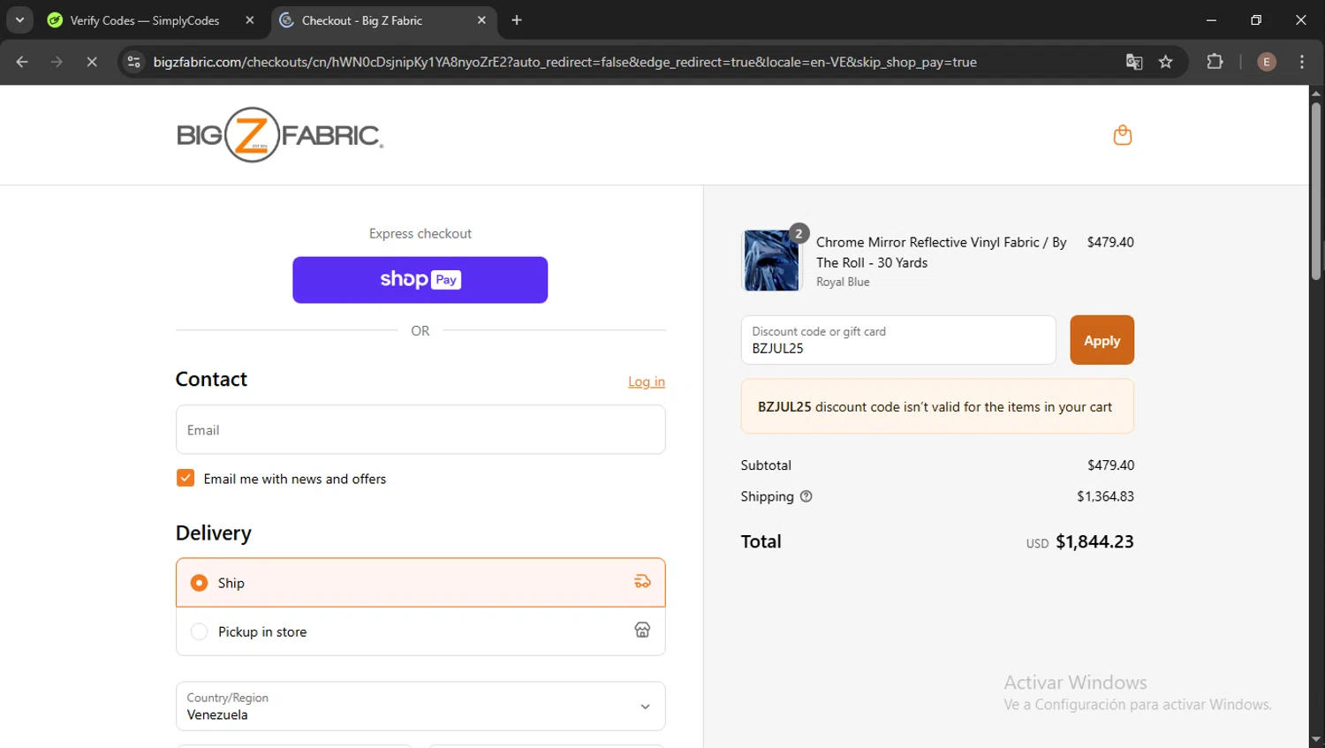Click the Chrome Mirror vinyl product thumbnail
The image size is (1325, 748).
point(771,261)
